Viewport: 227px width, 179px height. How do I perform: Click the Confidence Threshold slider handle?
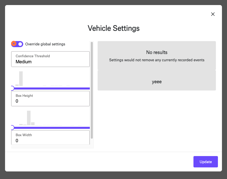tap(12, 88)
